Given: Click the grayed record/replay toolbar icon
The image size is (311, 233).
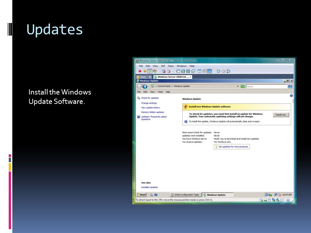Looking at the screenshot, I should (x=224, y=71).
